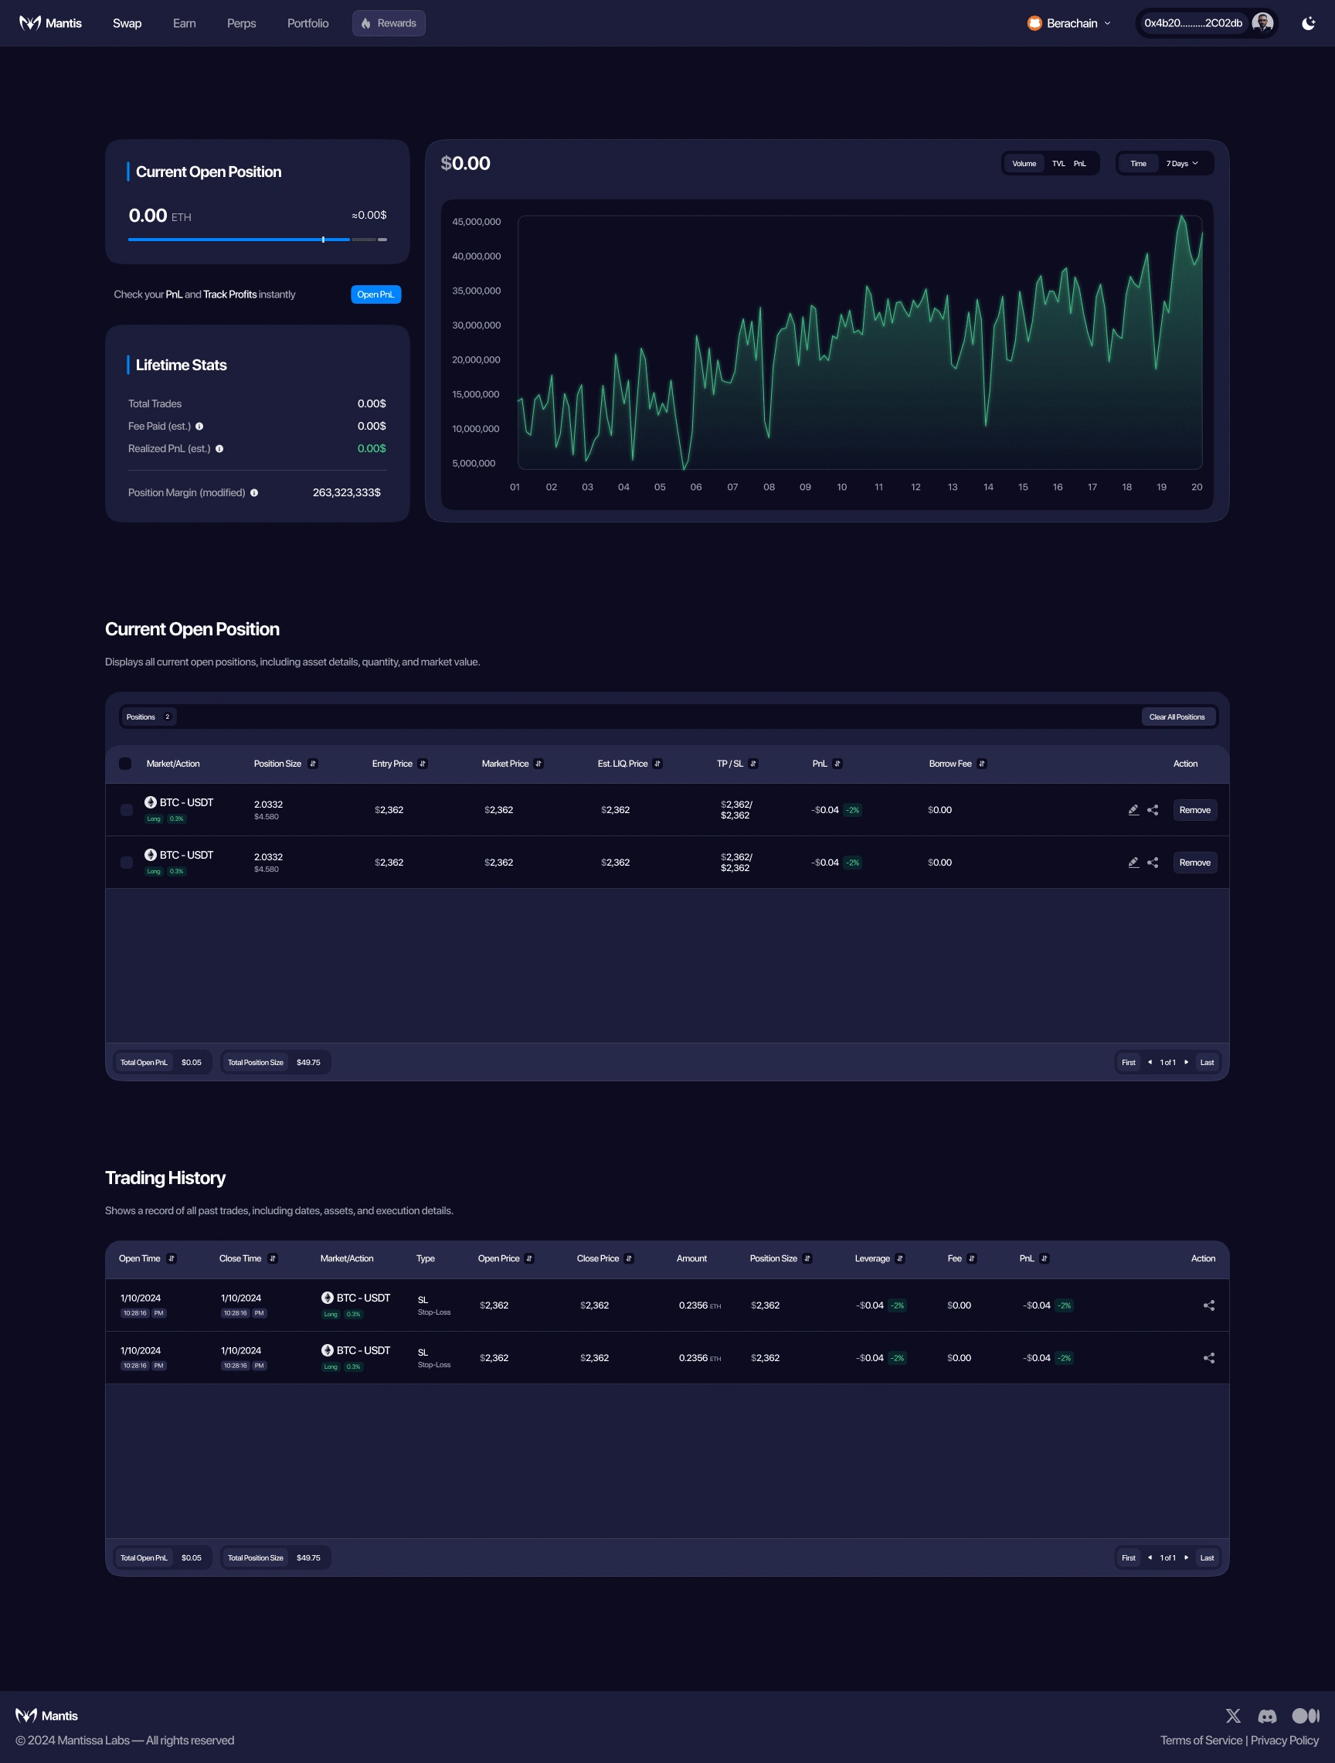Click the Mantis logo in the header
This screenshot has height=1763, width=1335.
pyautogui.click(x=50, y=23)
